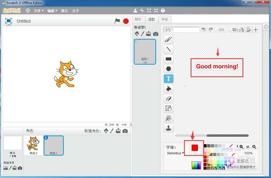Paint a new backdrop
The width and height of the screenshot is (271, 178).
pyautogui.click(x=10, y=168)
